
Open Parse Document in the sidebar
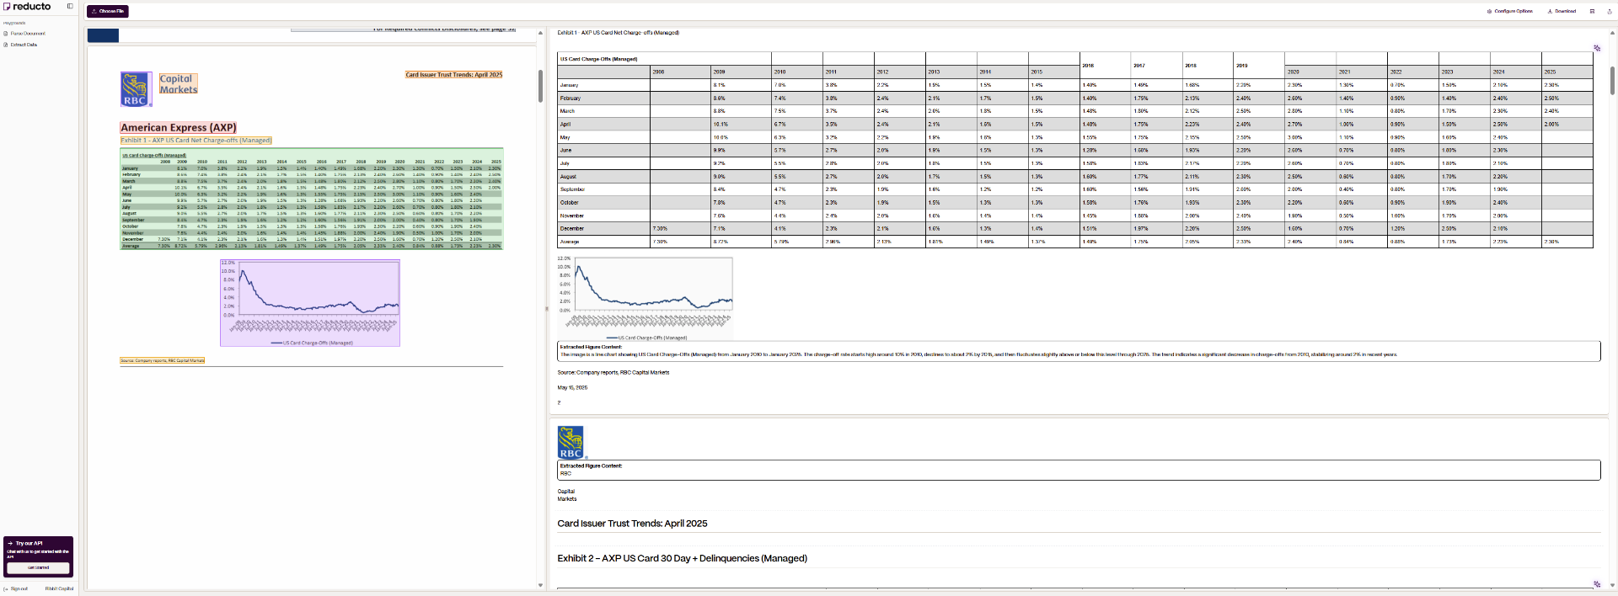28,34
